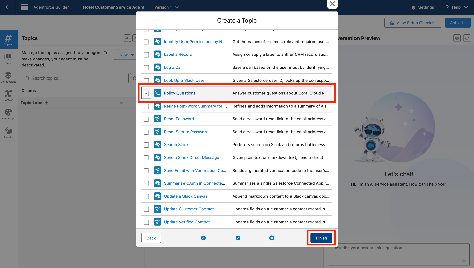Image resolution: width=474 pixels, height=268 pixels.
Task: Check the Log a Call checkbox
Action: tap(146, 68)
